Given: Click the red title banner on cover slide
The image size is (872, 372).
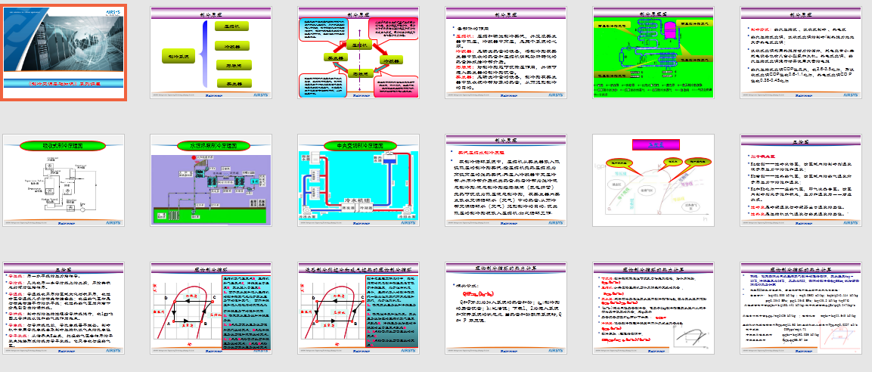Looking at the screenshot, I should [x=64, y=84].
